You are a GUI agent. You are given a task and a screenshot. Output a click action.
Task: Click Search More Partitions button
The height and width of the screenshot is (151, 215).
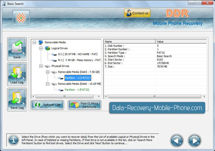[x=84, y=105]
